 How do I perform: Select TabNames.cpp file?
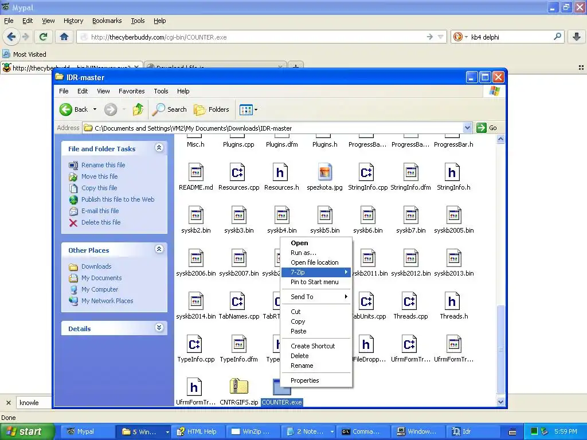(x=239, y=306)
